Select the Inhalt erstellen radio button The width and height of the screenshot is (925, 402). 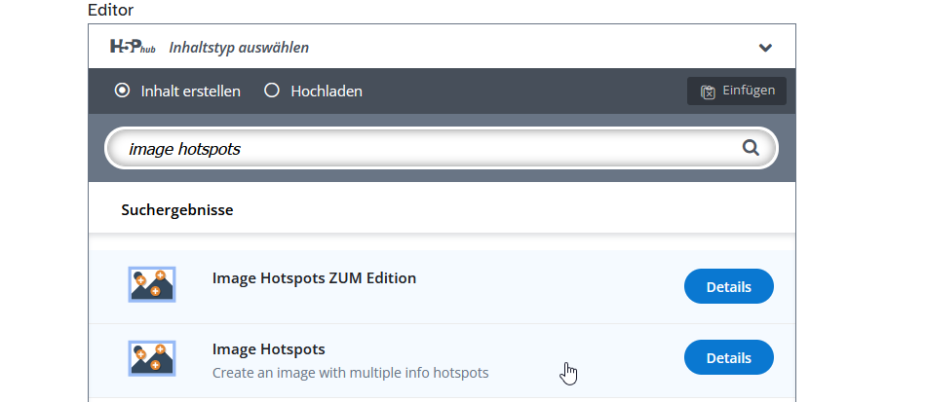pyautogui.click(x=122, y=91)
